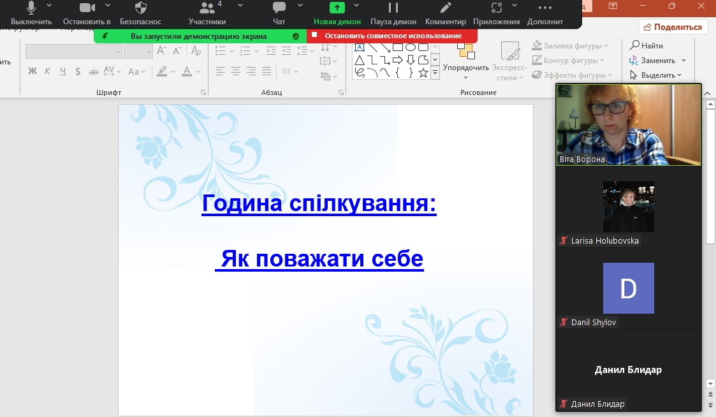Select the 5-Point Star shape

423,73
